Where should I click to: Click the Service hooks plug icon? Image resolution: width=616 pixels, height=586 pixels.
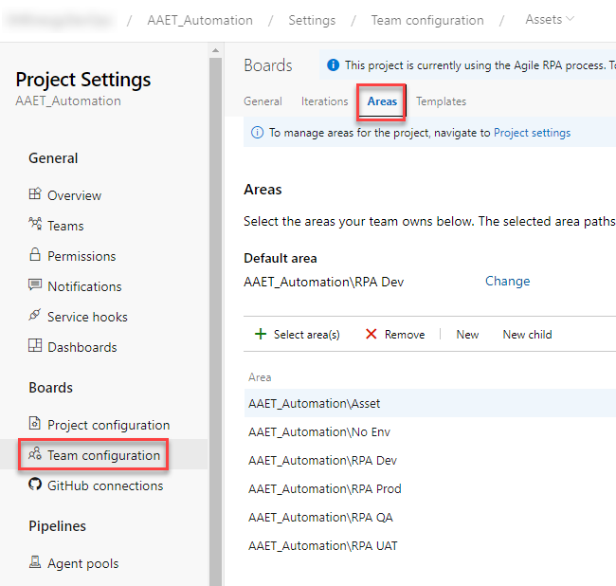point(35,315)
